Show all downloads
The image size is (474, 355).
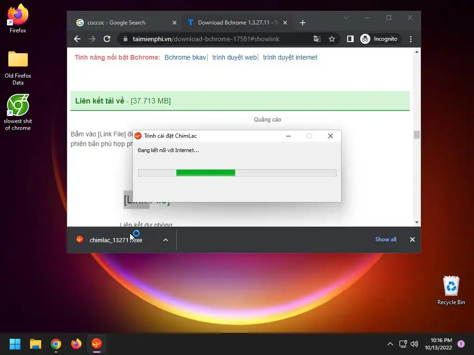[x=386, y=239]
